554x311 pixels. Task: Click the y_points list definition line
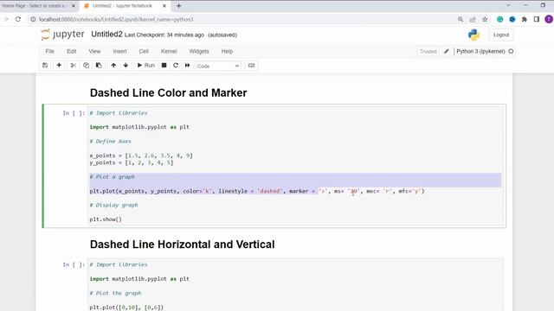[132, 162]
